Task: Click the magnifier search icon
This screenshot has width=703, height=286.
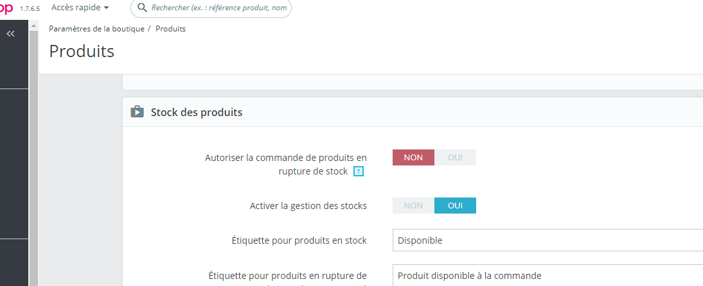Action: (x=142, y=8)
